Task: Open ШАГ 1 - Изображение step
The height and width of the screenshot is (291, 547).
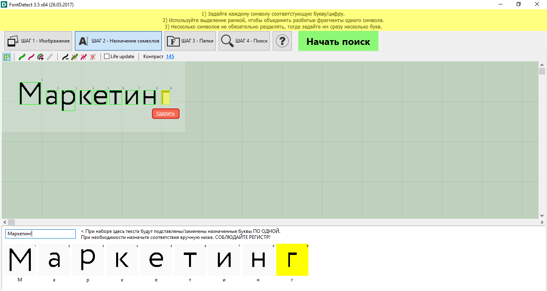Action: pyautogui.click(x=38, y=41)
